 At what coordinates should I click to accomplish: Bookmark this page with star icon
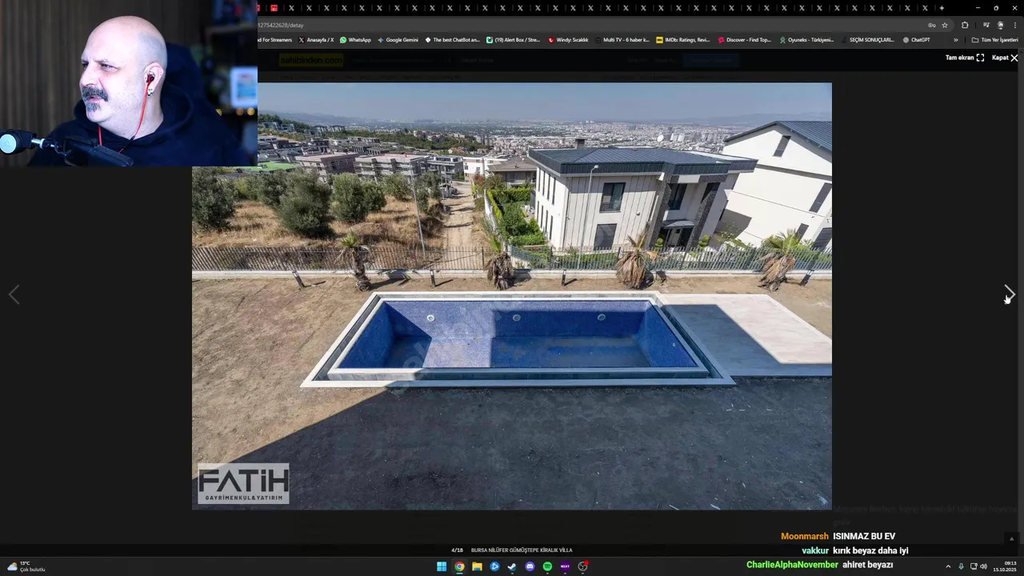(x=945, y=25)
